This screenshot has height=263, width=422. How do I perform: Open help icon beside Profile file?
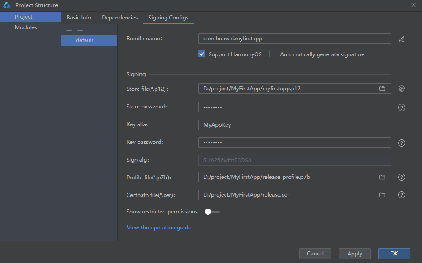click(x=402, y=177)
